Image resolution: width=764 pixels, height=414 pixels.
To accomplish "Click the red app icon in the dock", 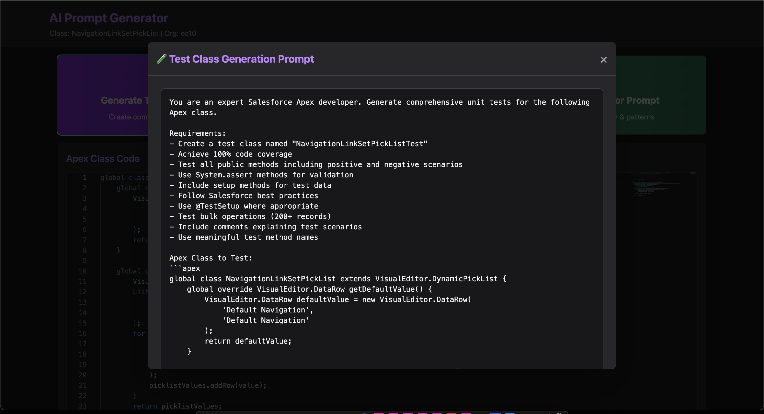I will click(x=452, y=413).
